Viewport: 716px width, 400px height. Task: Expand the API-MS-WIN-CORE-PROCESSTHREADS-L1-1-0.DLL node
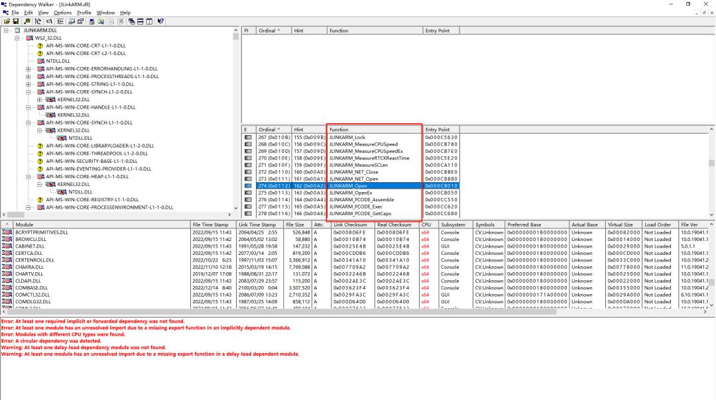(29, 77)
